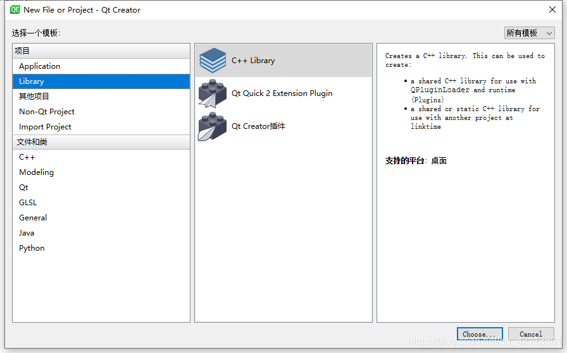Click the Qt Quick 2 Extension Plugin icon
Viewport: 567px width, 353px height.
coord(212,93)
